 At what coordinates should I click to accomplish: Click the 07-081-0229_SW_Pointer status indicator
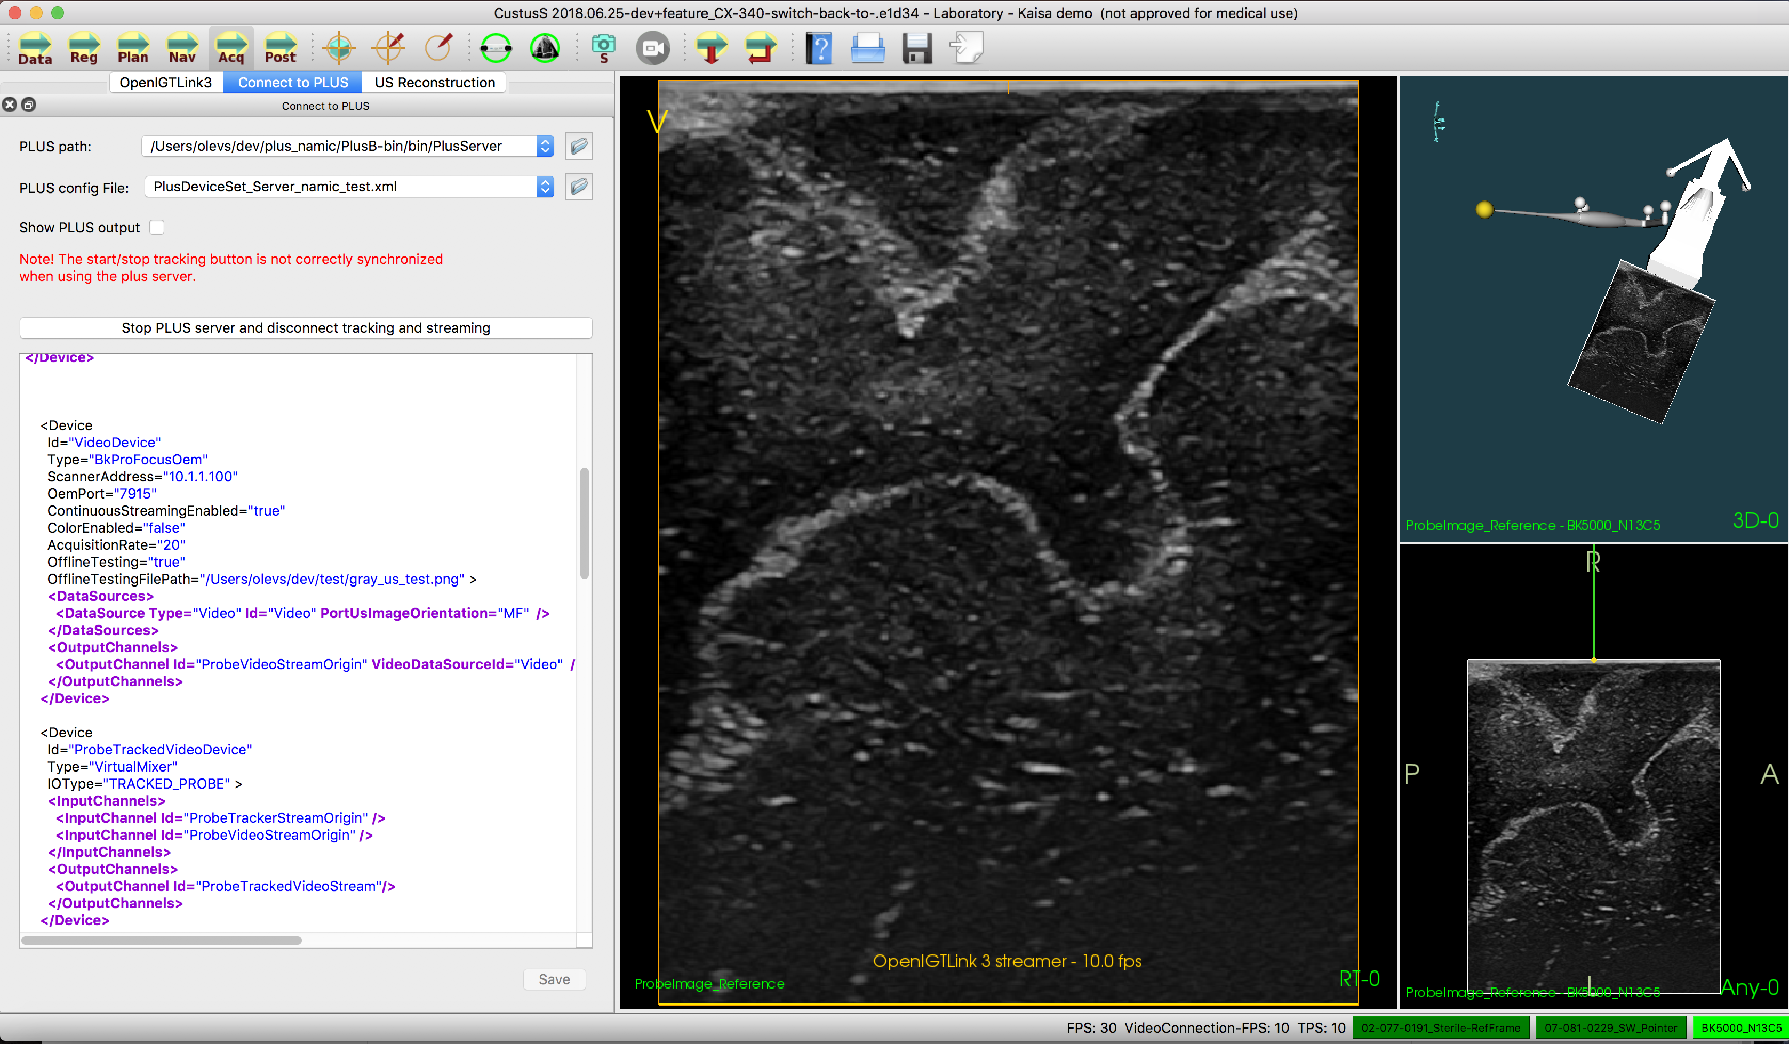(x=1610, y=1027)
